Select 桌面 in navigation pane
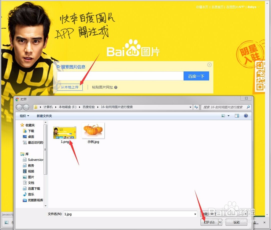The image size is (271, 230). click(29, 137)
